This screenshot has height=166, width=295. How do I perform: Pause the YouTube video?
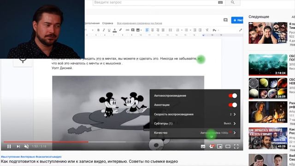(9, 146)
